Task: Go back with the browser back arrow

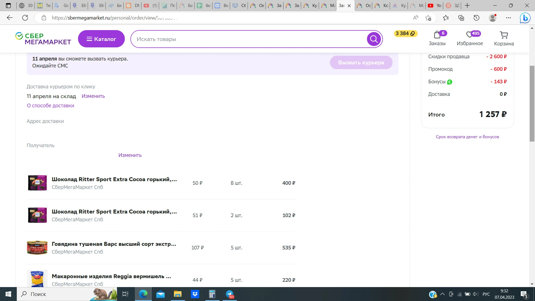Action: coord(10,18)
